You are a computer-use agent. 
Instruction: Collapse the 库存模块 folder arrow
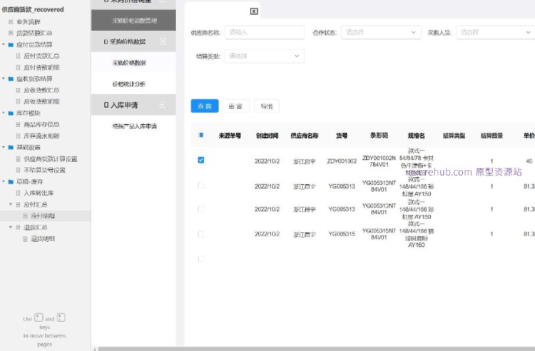[x=4, y=113]
